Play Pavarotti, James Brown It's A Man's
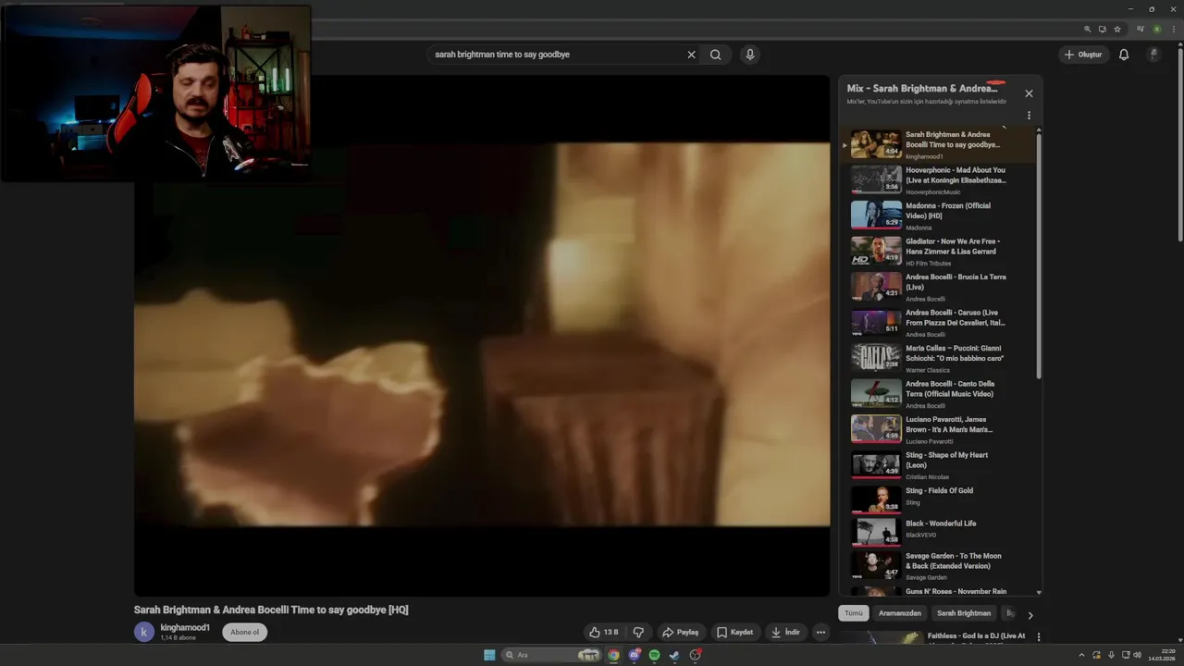 [938, 428]
